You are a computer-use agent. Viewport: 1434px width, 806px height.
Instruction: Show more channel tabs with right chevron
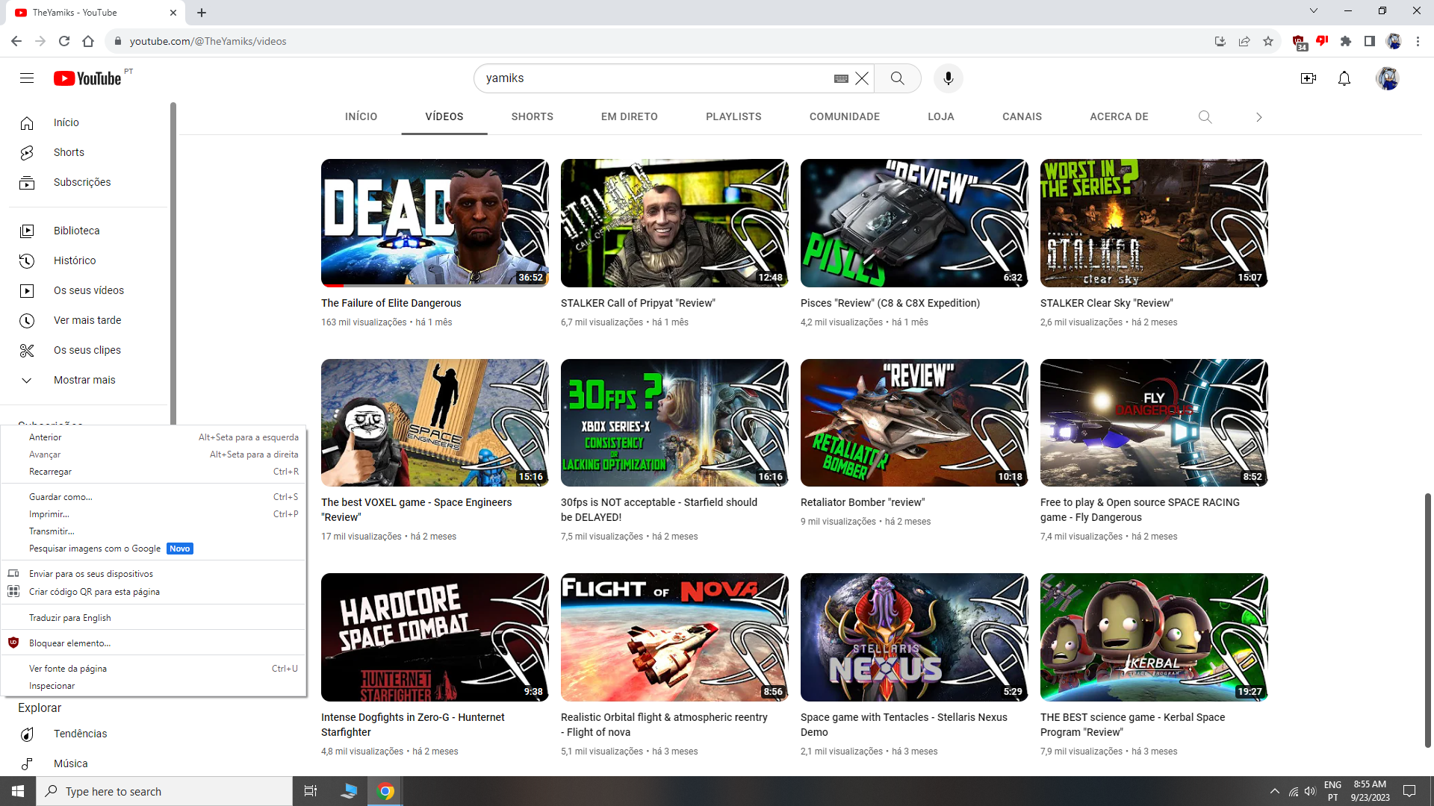[1259, 117]
